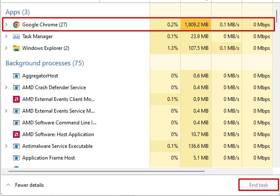Click Windows Explorer's 107.5 MB memory value

coord(198,48)
